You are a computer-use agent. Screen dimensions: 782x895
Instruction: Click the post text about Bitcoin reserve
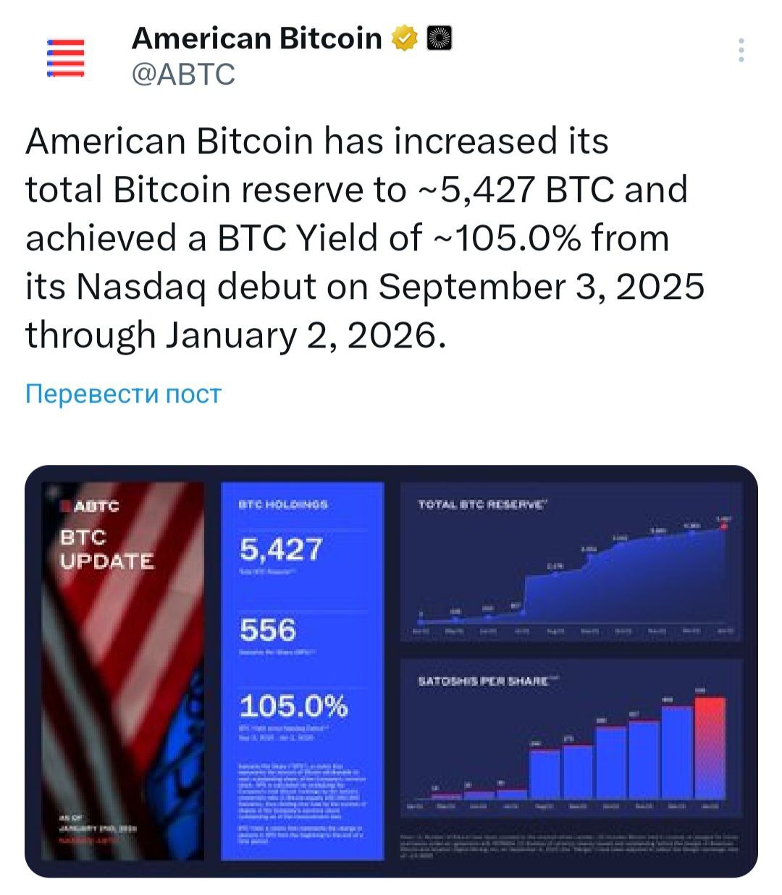point(362,238)
